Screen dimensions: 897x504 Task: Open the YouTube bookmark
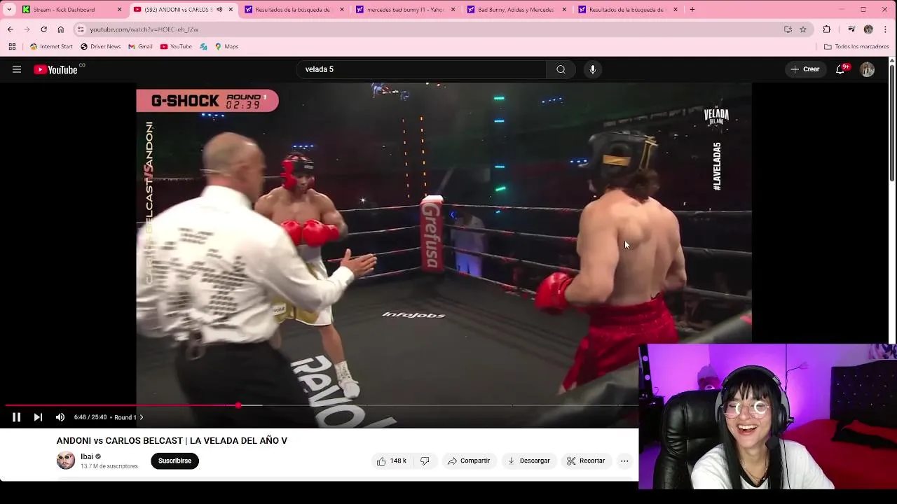[x=176, y=47]
